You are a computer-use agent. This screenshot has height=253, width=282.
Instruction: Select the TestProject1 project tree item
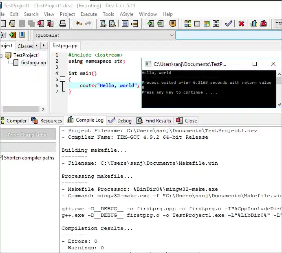point(26,55)
